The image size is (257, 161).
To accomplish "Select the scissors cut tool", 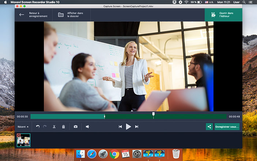I will 54,127.
